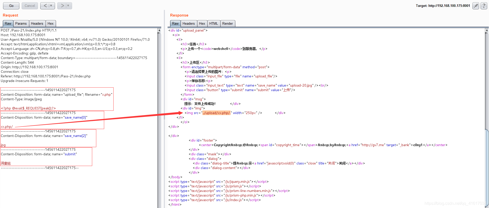Open the next-history dropdown arrow
The image size is (489, 208).
pyautogui.click(x=69, y=6)
